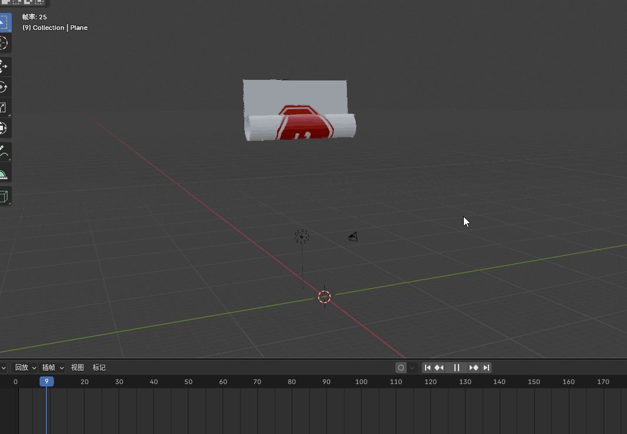
Task: Activate the Annotate pencil tool
Action: (x=4, y=152)
